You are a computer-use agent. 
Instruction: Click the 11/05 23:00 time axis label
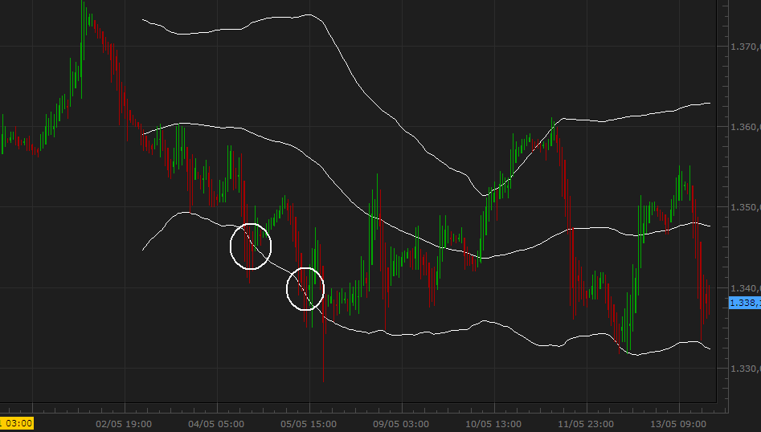coord(586,424)
